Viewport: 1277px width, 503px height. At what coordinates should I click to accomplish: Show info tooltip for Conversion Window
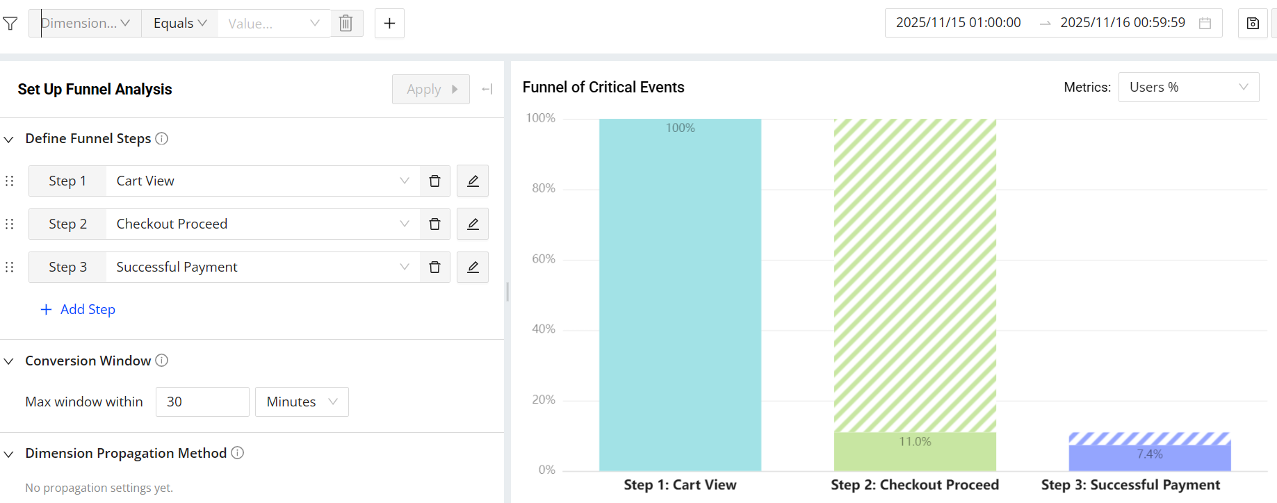tap(162, 361)
